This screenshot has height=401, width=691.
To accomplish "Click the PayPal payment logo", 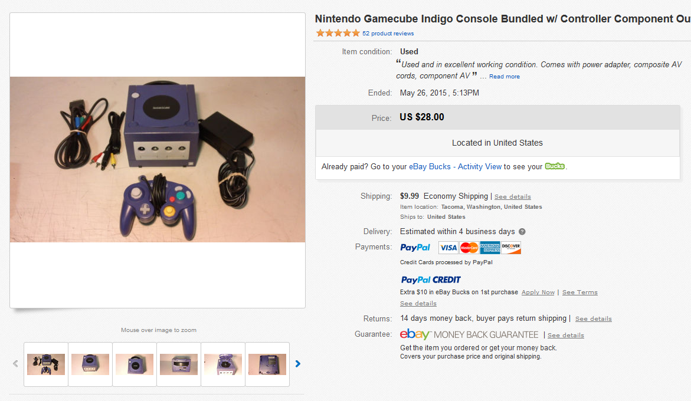I will [x=415, y=247].
